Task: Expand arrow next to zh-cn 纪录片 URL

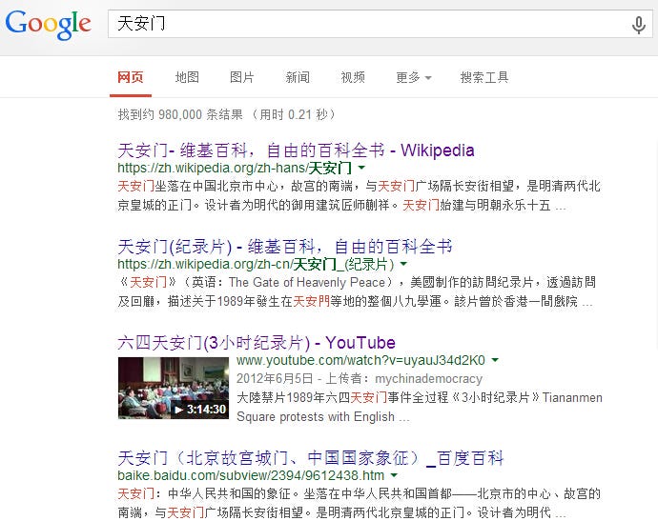Action: click(x=403, y=264)
